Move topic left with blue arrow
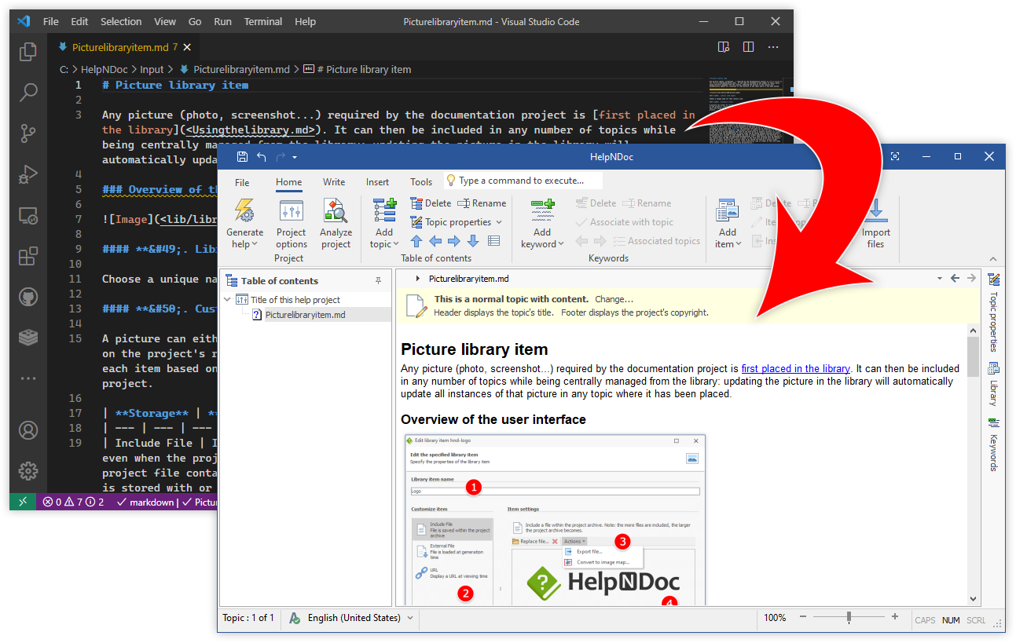The image size is (1016, 643). tap(435, 241)
